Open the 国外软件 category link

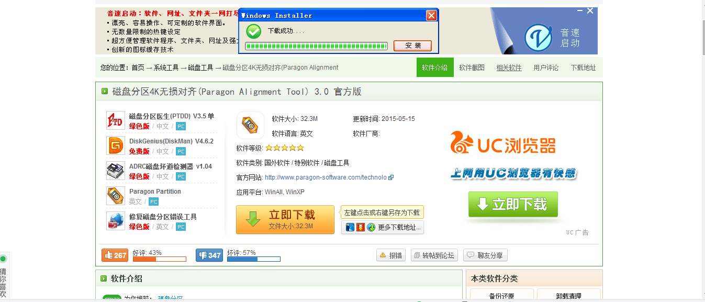277,163
